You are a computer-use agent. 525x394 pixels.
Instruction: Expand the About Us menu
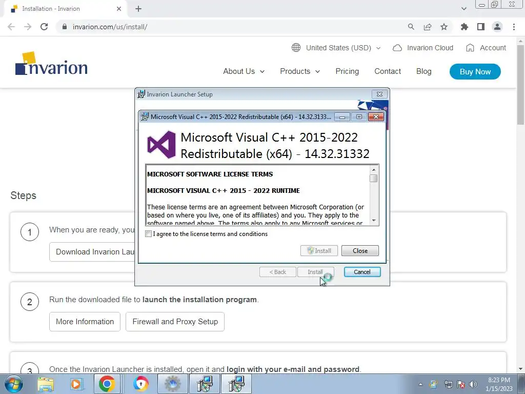[x=244, y=71]
